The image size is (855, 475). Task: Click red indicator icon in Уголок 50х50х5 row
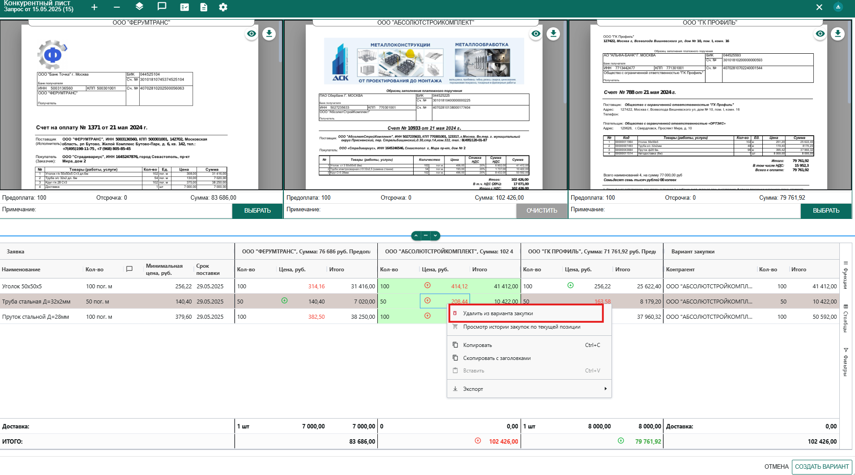tap(427, 285)
